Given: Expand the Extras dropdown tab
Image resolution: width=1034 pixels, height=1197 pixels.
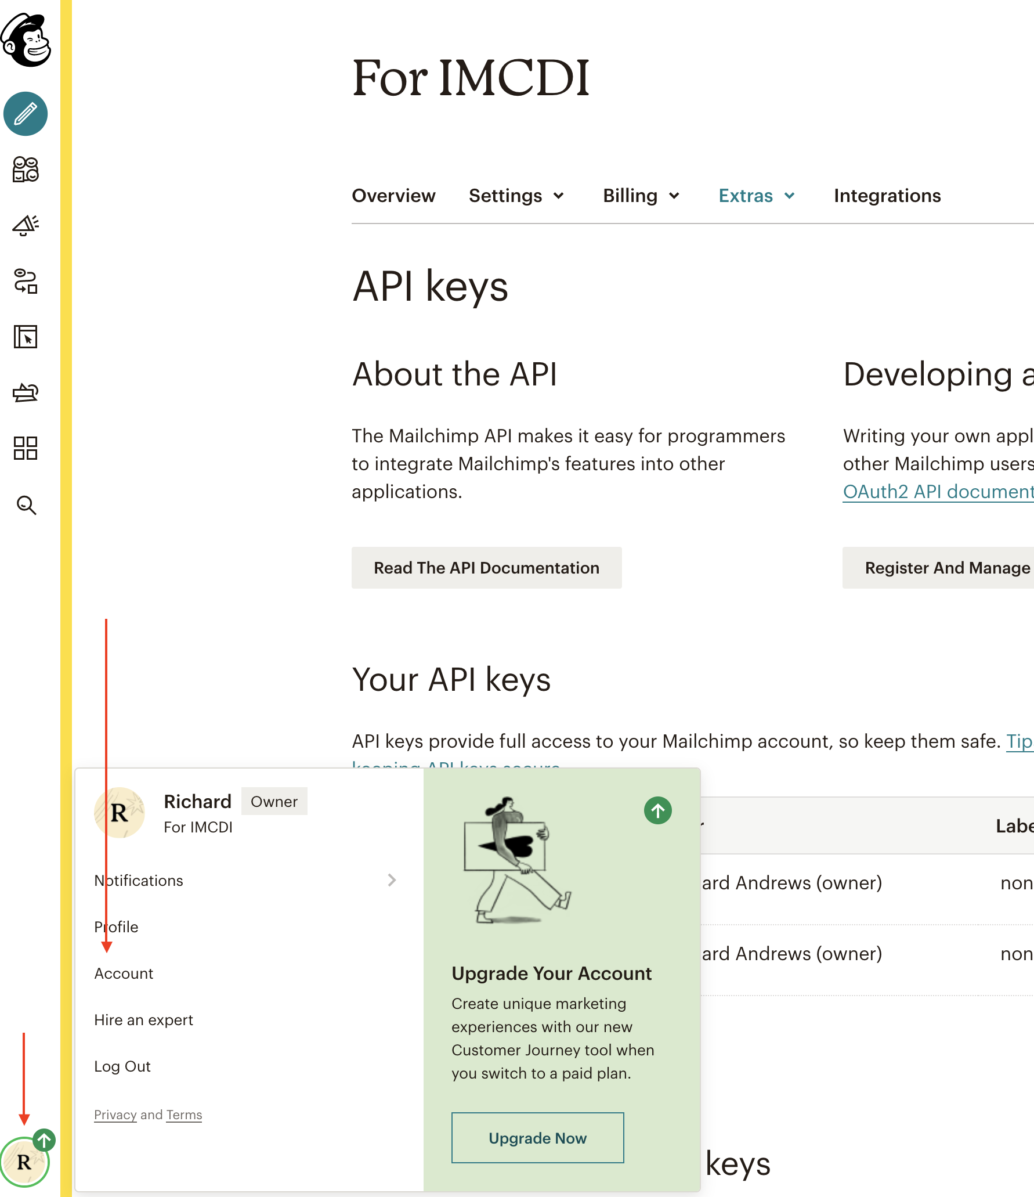Looking at the screenshot, I should [x=757, y=196].
